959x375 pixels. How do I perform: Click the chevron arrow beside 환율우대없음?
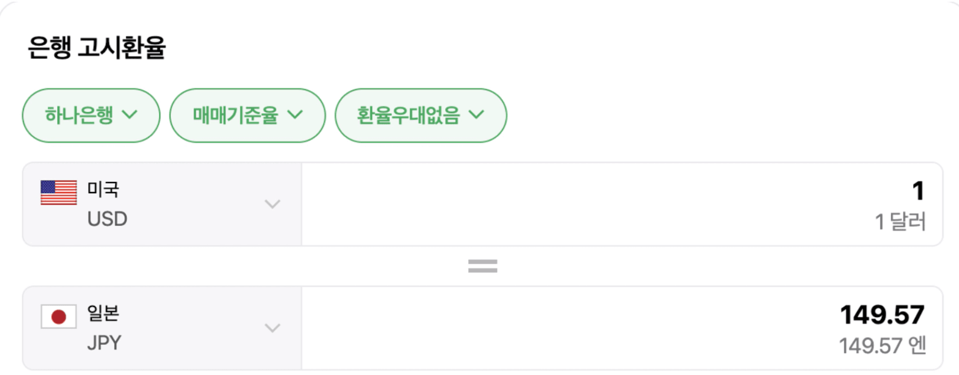click(x=476, y=114)
